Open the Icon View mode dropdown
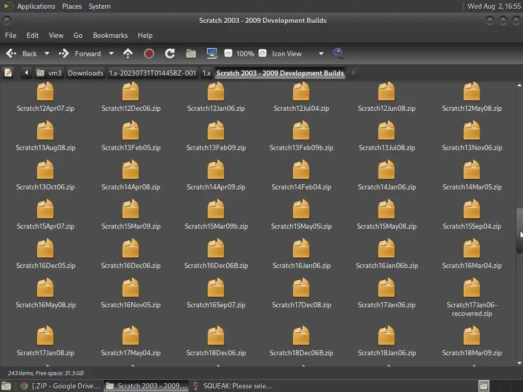523x392 pixels. pos(297,54)
